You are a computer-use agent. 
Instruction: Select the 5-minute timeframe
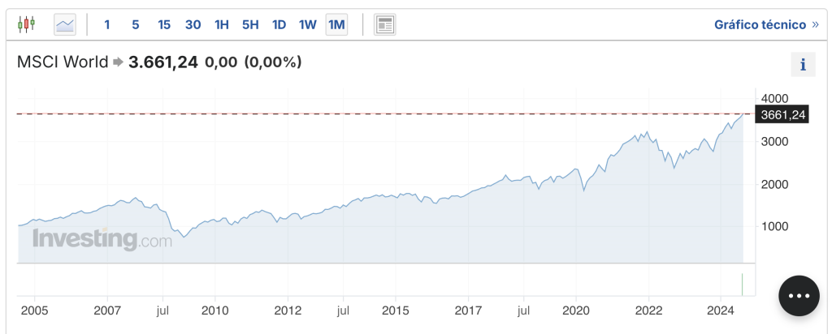point(135,24)
